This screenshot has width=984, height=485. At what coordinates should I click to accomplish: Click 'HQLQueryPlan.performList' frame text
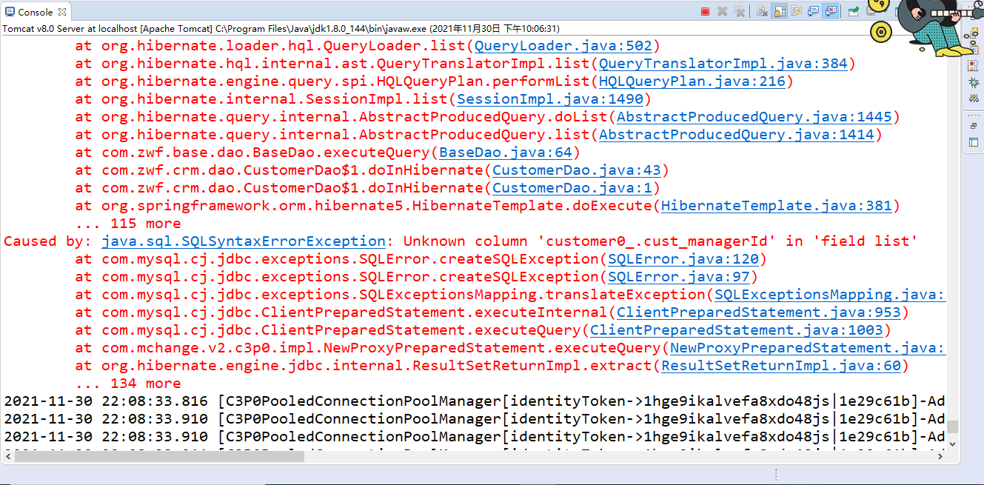tap(483, 81)
